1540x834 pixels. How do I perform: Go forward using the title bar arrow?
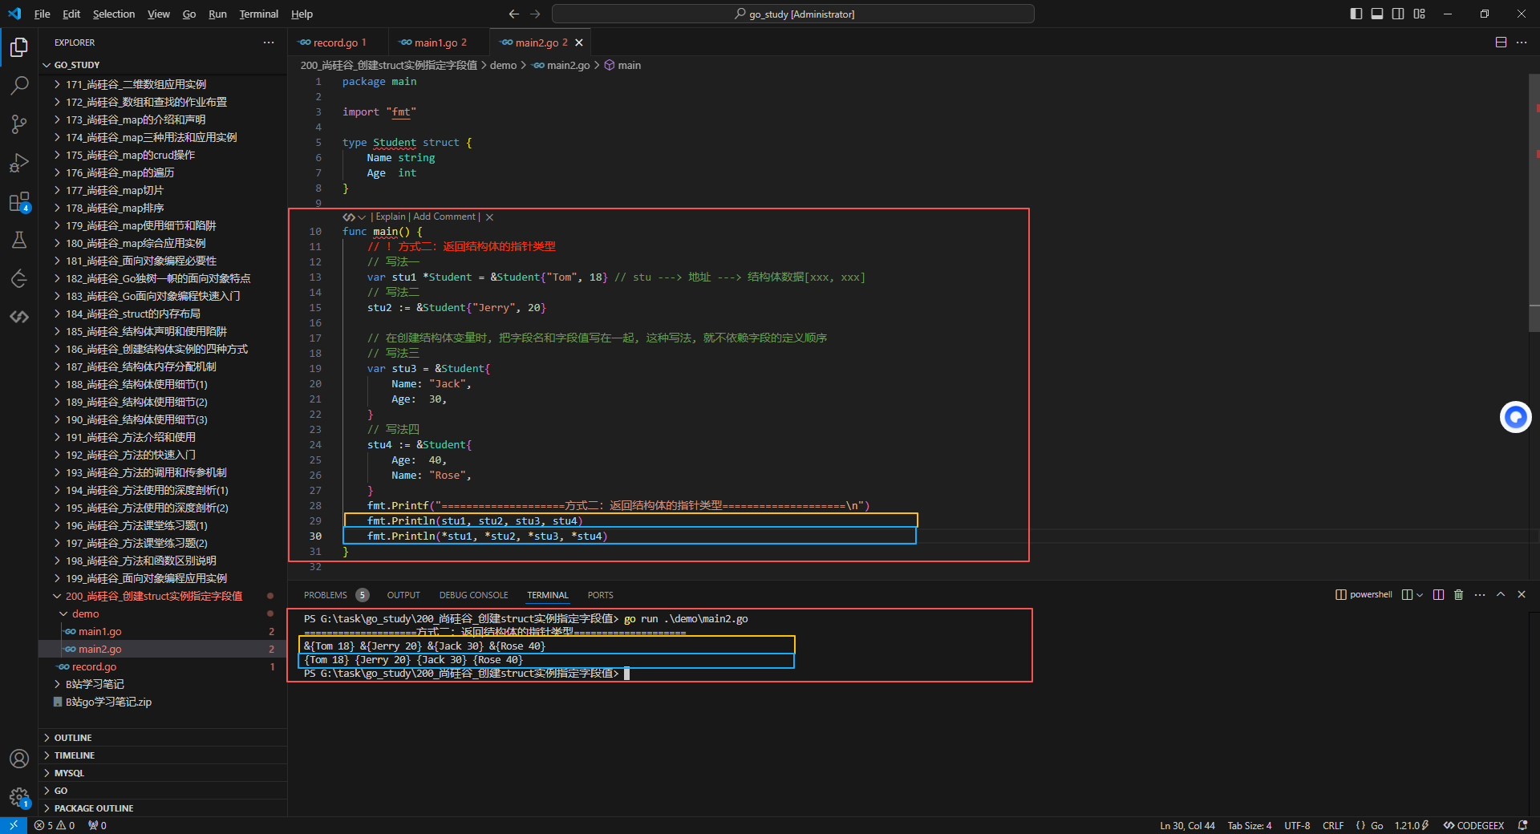tap(535, 14)
